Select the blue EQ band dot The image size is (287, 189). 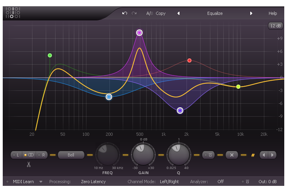point(109,97)
